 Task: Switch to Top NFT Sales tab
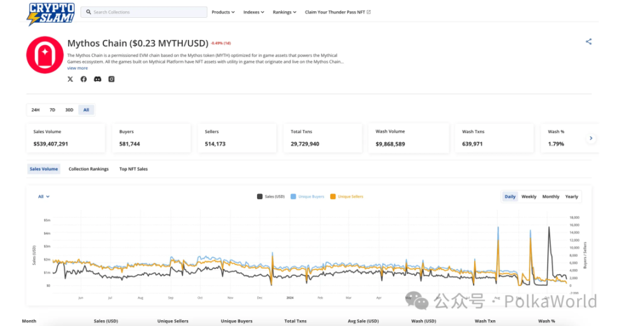click(133, 169)
